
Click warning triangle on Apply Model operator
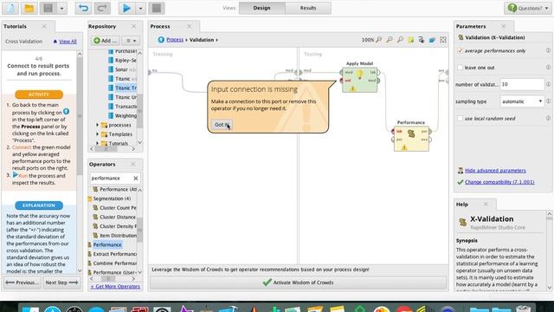352,88
